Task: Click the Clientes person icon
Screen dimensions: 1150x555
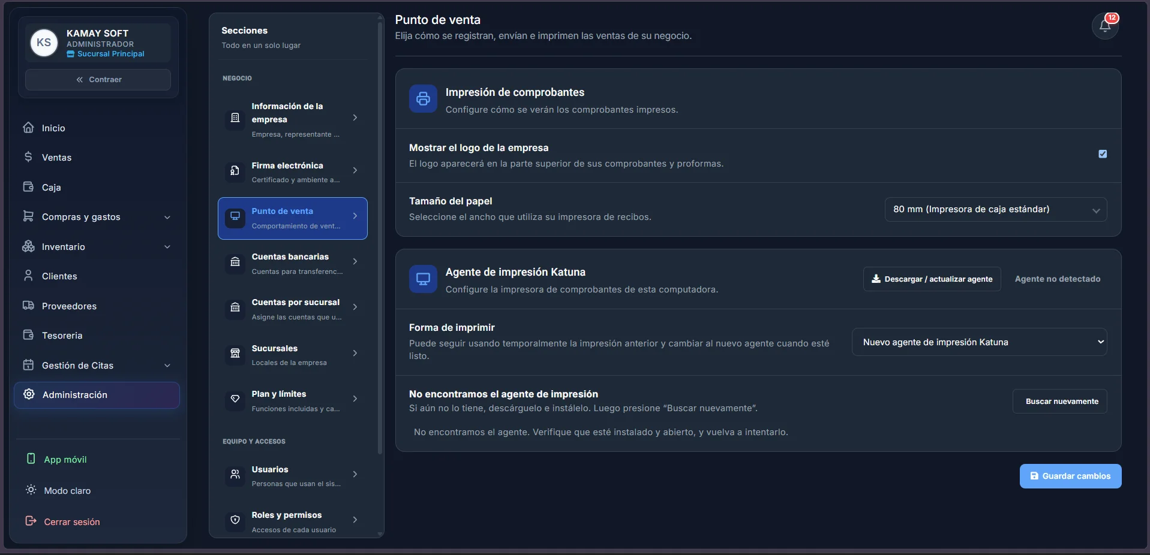Action: [x=28, y=276]
